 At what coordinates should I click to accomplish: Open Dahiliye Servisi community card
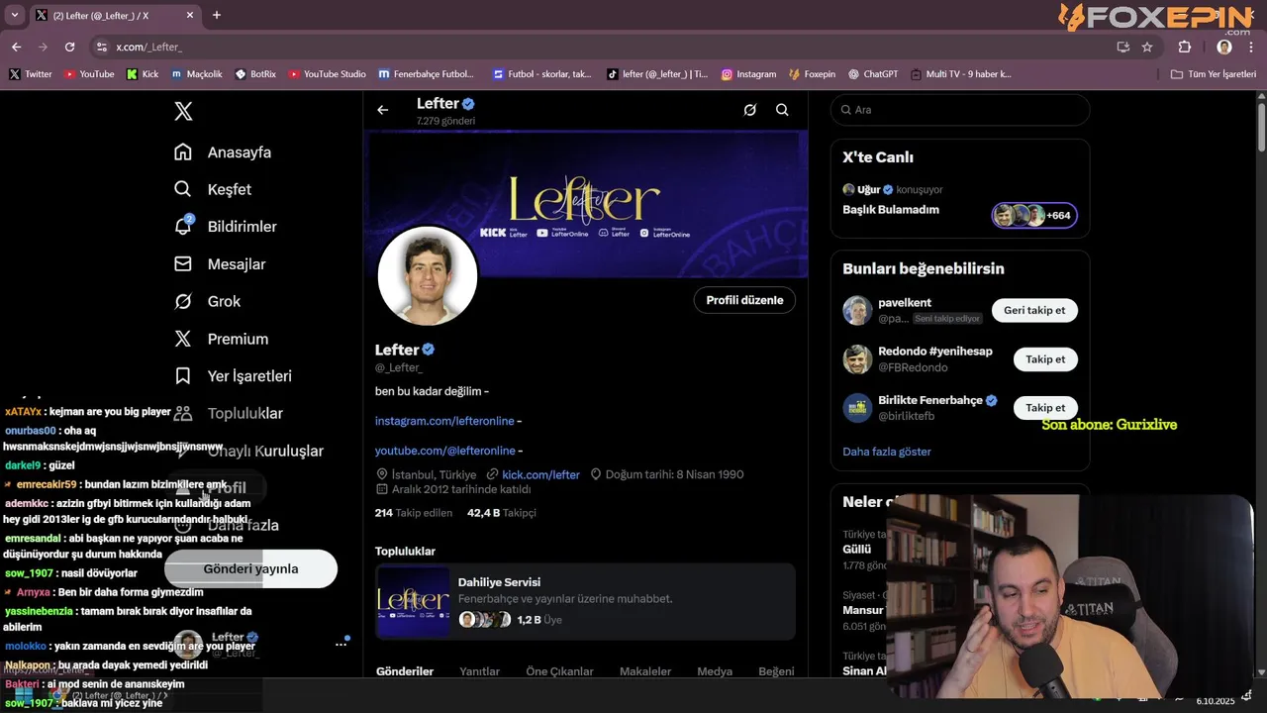585,600
